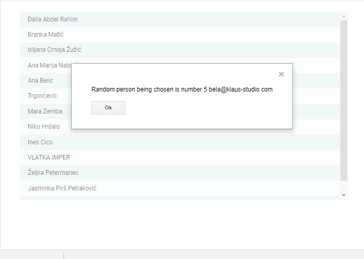Select Mara Zemba list entry

45,111
